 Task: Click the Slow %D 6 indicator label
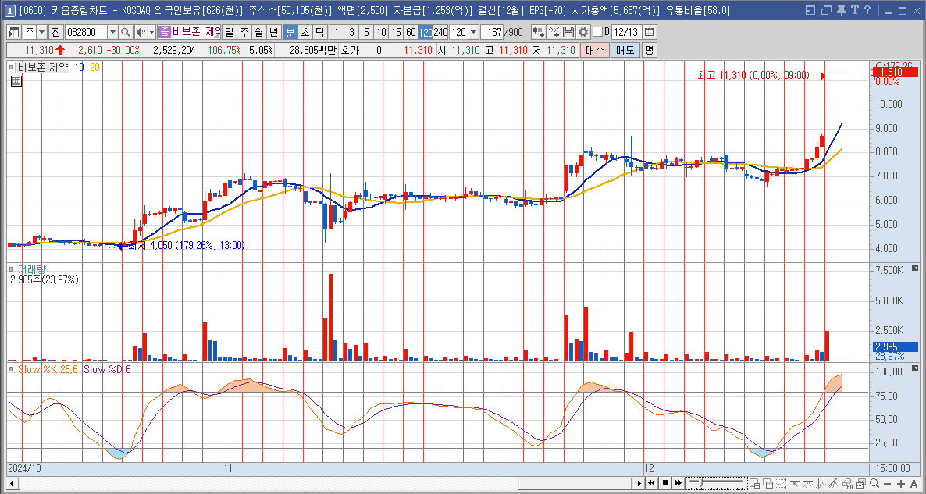click(108, 369)
